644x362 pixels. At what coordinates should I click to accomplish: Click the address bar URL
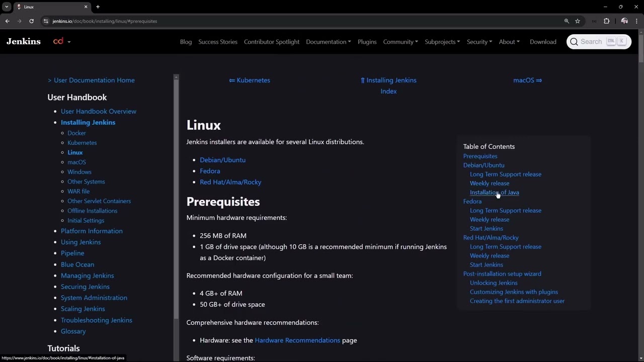(x=105, y=21)
